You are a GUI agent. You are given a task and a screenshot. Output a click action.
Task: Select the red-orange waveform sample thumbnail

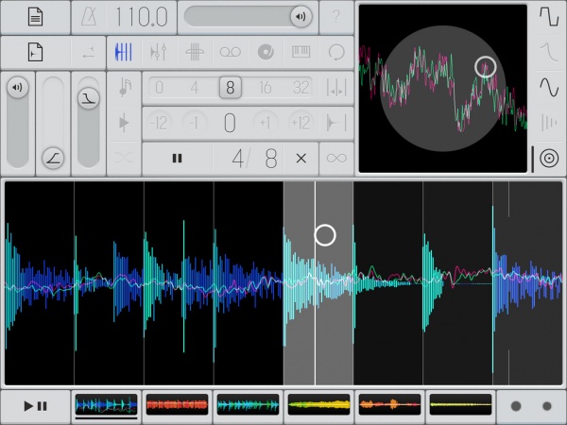pyautogui.click(x=178, y=405)
